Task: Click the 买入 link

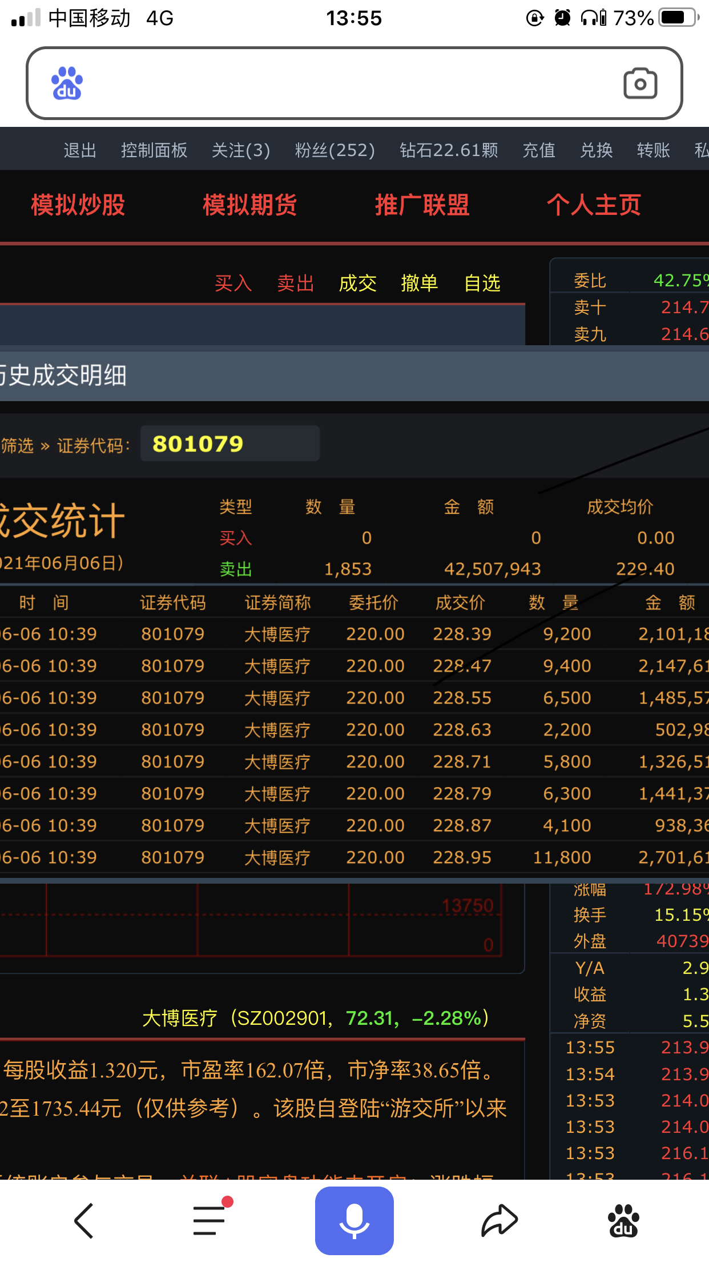Action: pos(233,283)
